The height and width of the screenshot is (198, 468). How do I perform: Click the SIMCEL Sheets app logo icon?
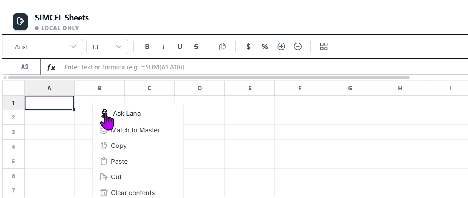tap(20, 22)
